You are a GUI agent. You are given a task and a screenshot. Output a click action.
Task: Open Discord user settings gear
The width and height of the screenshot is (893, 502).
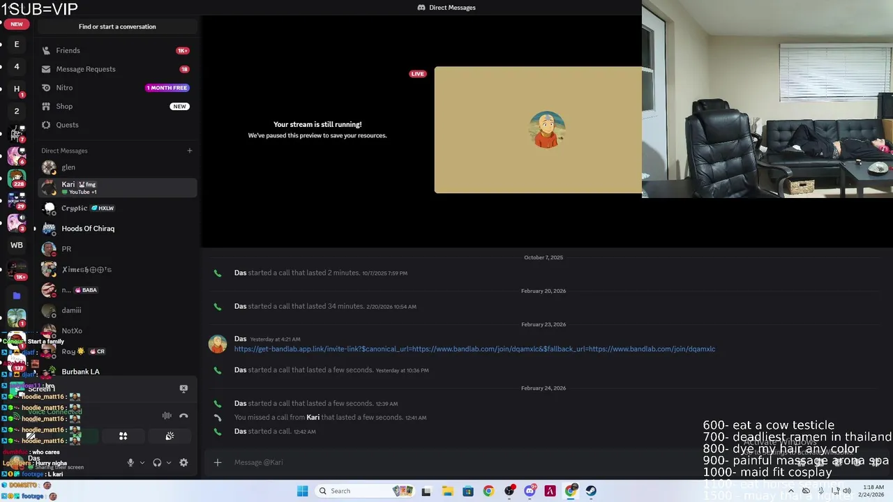[x=183, y=462]
